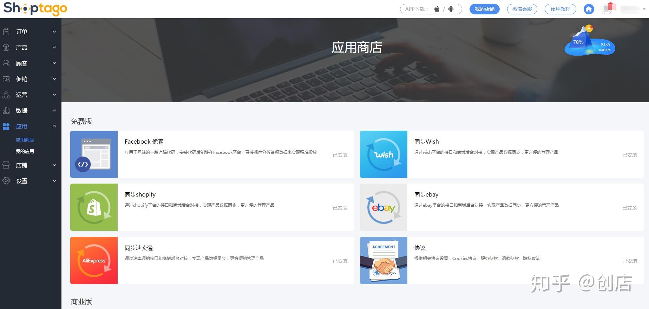The image size is (649, 309).
Task: Select 我的应用 submenu item
Action: point(25,151)
